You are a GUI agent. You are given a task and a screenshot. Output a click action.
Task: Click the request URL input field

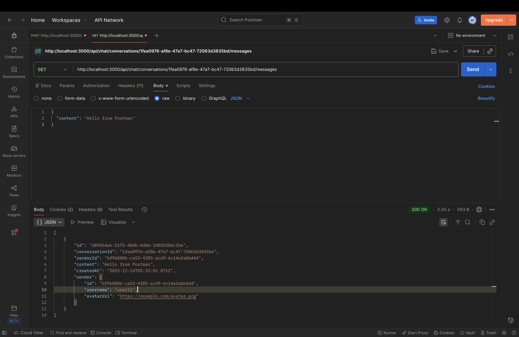265,70
